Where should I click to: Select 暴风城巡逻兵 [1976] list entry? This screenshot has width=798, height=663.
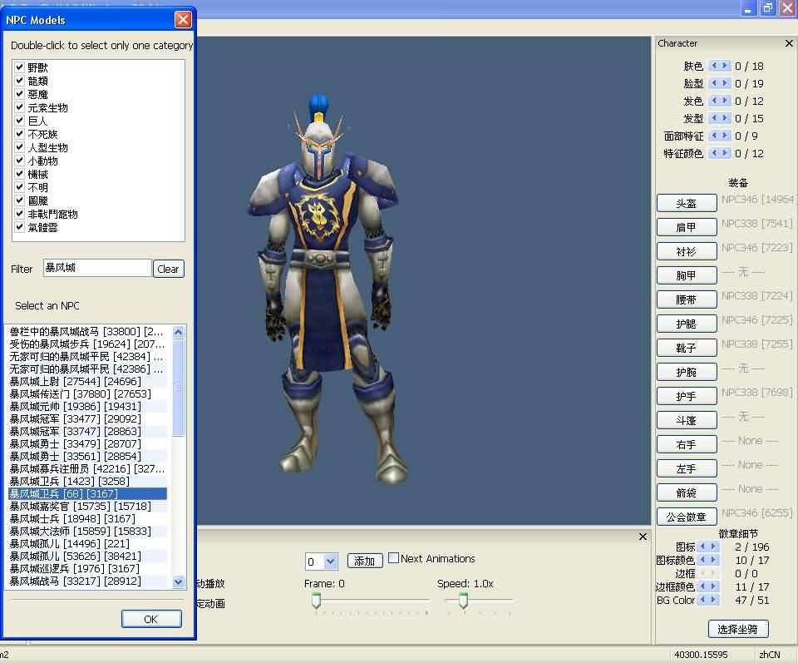pos(87,568)
